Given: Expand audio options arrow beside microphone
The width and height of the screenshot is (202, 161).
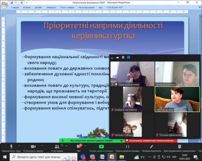Looking at the screenshot, I should click(x=19, y=146).
